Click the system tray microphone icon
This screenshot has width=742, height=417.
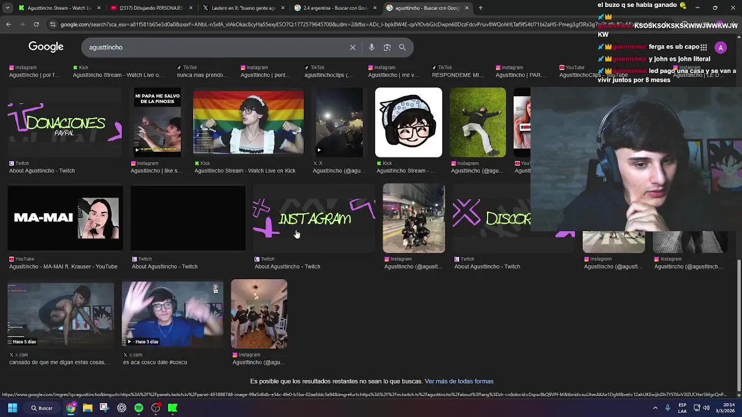tap(668, 408)
